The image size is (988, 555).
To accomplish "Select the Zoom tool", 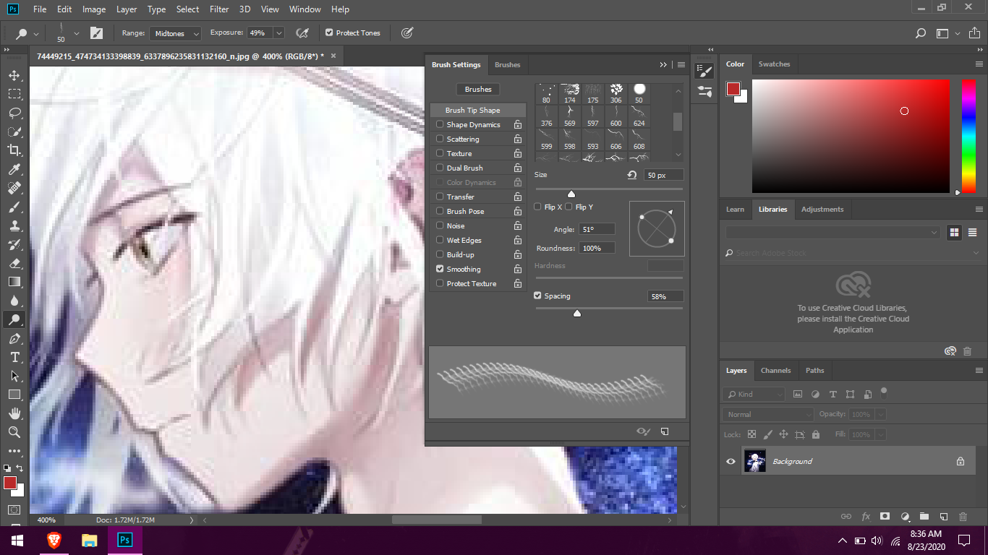I will click(x=14, y=432).
